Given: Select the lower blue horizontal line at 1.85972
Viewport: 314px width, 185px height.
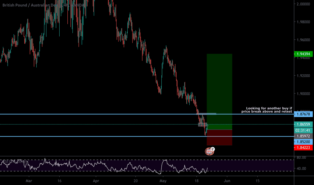Looking at the screenshot, I should [x=147, y=137].
